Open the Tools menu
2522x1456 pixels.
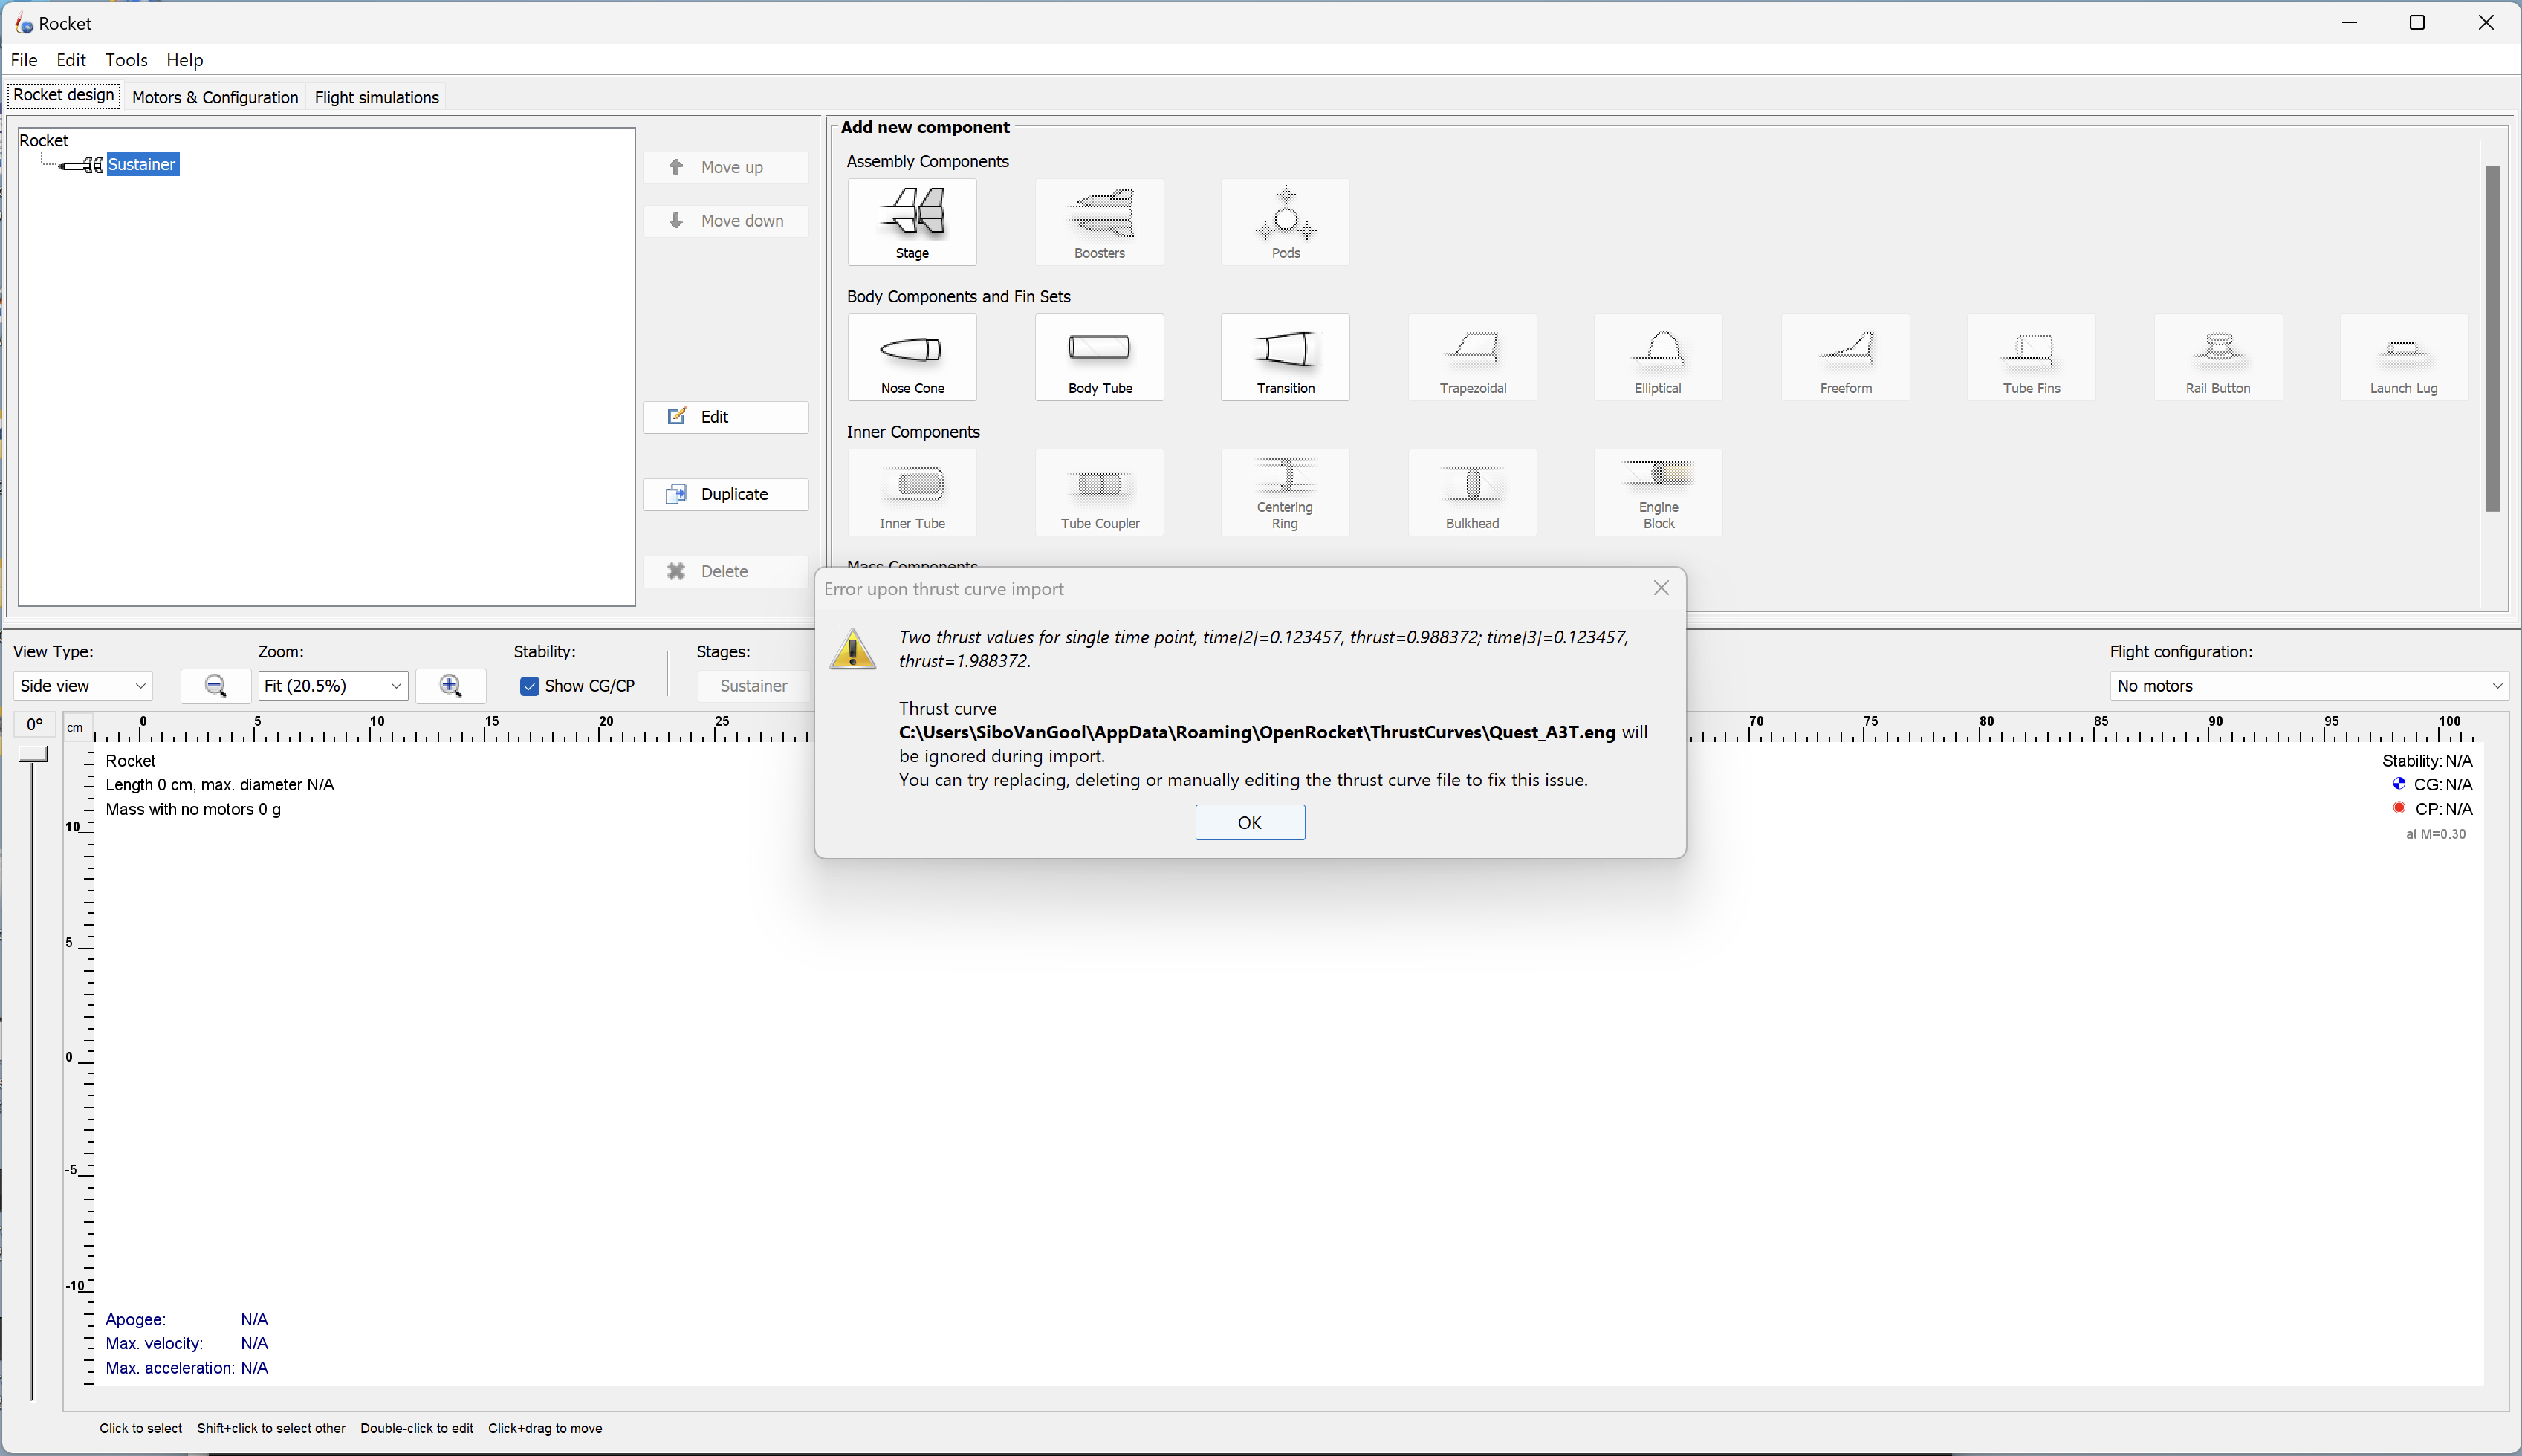[126, 60]
